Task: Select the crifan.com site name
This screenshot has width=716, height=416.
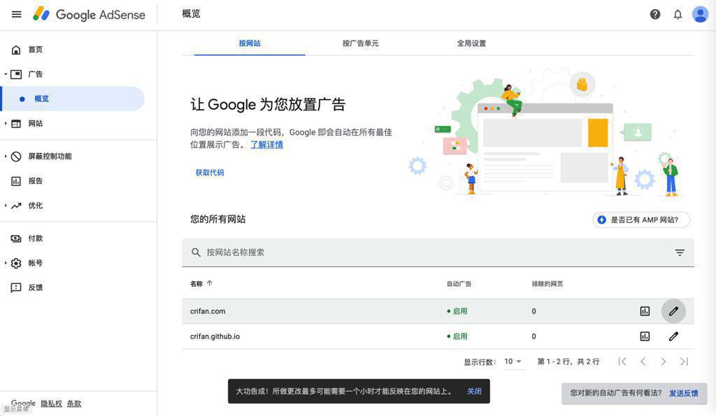Action: (x=208, y=311)
